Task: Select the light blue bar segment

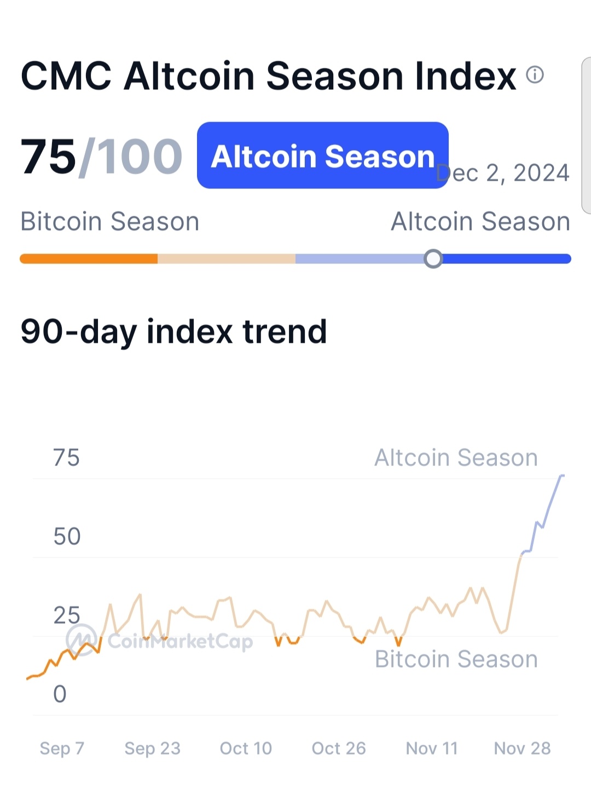Action: pos(360,259)
